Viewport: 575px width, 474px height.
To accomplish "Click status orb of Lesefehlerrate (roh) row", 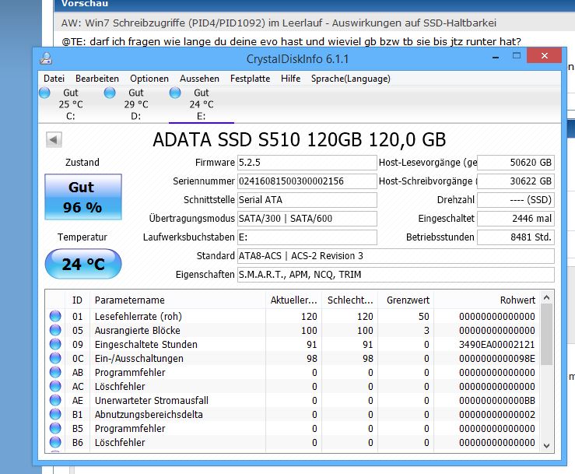I will pyautogui.click(x=55, y=316).
